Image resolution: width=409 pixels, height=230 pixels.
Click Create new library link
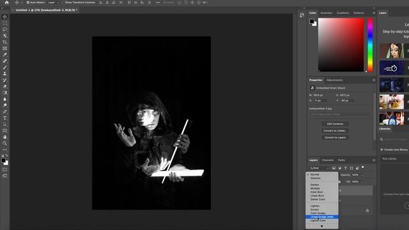tap(394, 149)
